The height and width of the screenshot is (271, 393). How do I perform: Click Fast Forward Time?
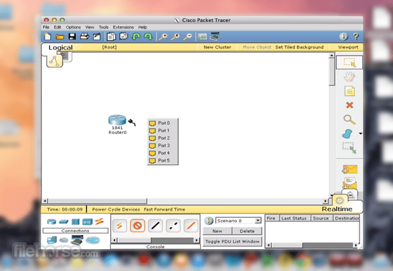tap(165, 209)
